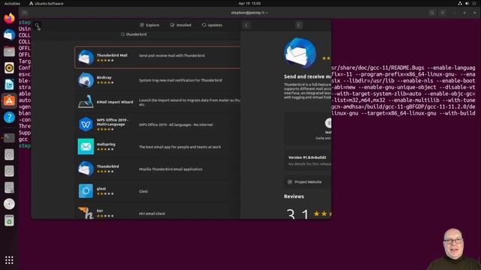Screen dimensions: 481x270
Task: Show Applications grid in the dock
Action: click(9, 260)
